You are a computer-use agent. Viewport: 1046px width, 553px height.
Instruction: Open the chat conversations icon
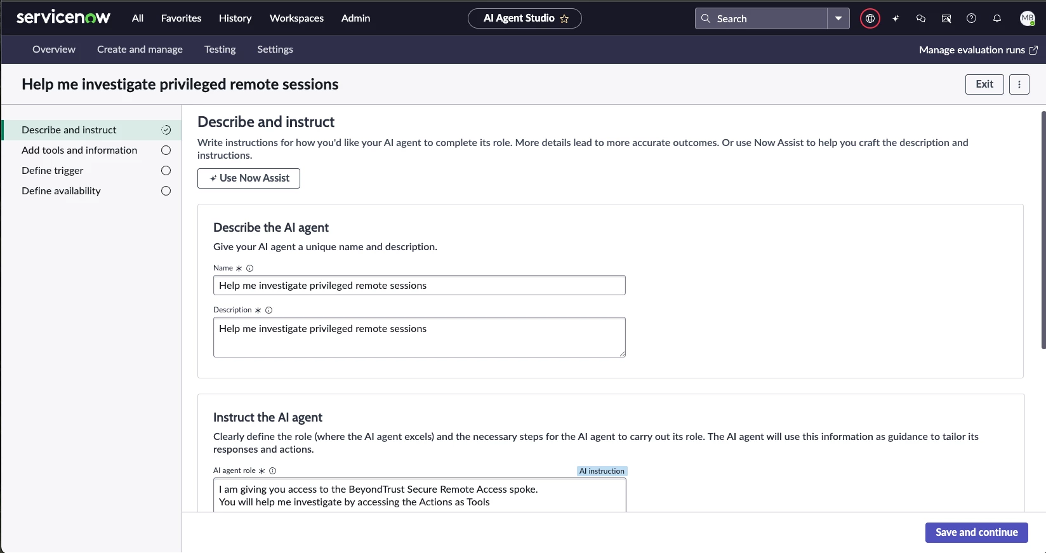(921, 18)
